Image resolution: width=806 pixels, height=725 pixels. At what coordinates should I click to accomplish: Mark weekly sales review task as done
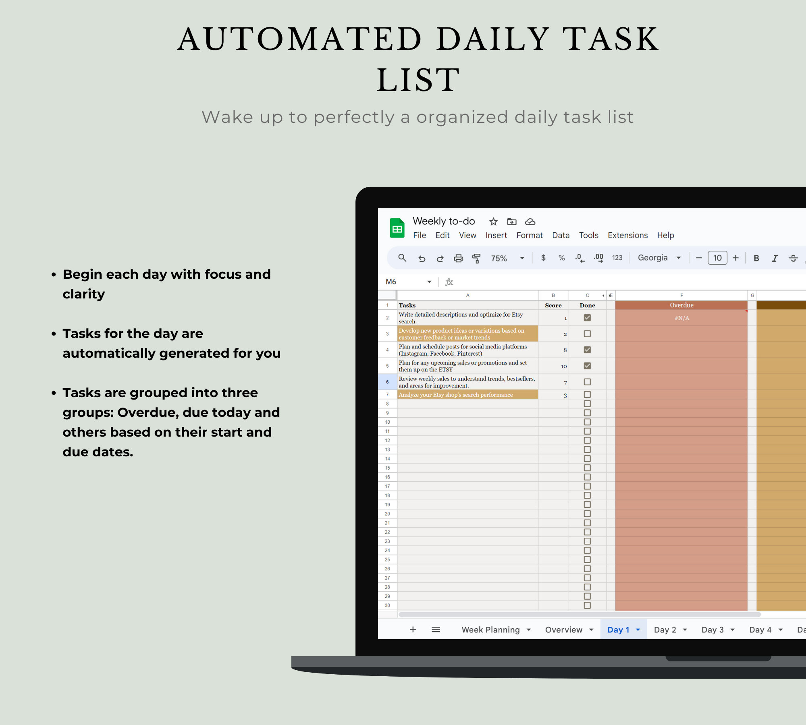click(587, 381)
